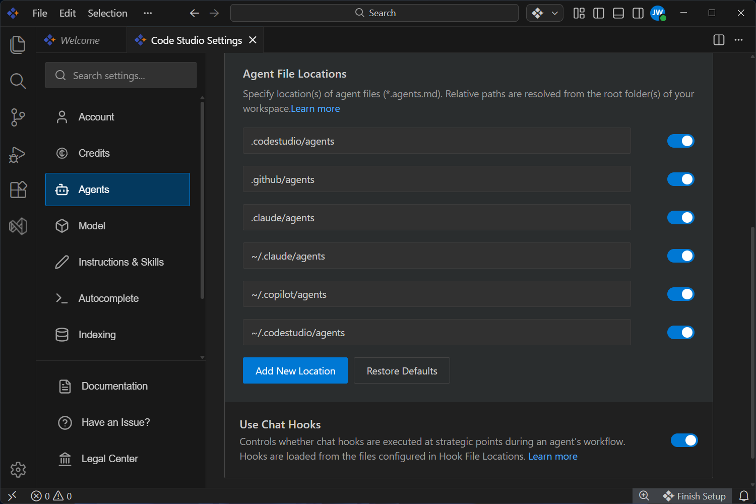The height and width of the screenshot is (504, 756).
Task: Toggle the secondary side bar
Action: (x=638, y=13)
